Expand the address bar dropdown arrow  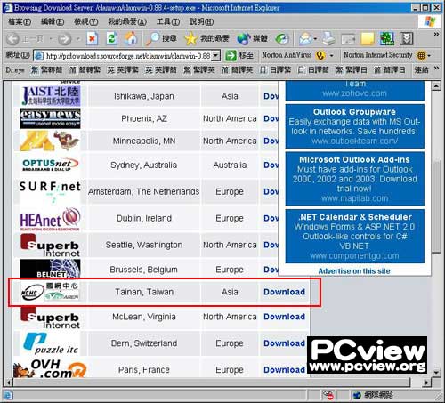[216, 55]
